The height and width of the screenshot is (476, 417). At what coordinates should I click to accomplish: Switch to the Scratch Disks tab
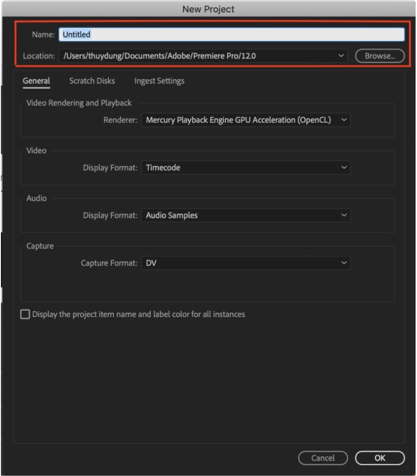point(92,80)
